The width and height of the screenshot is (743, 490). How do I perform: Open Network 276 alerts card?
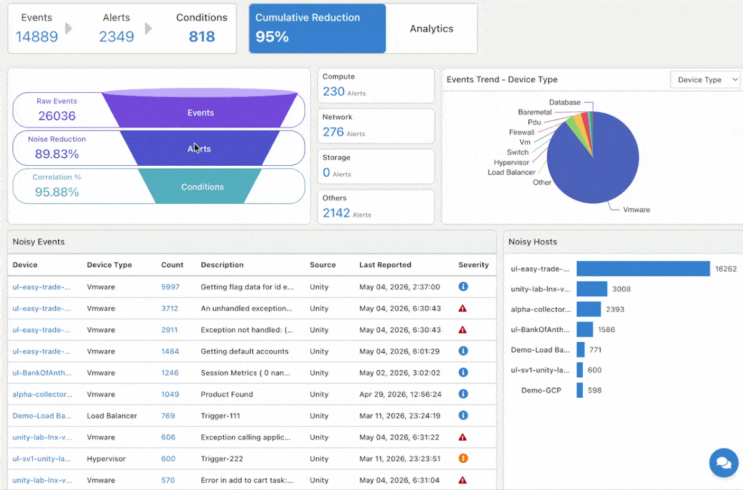click(x=376, y=126)
